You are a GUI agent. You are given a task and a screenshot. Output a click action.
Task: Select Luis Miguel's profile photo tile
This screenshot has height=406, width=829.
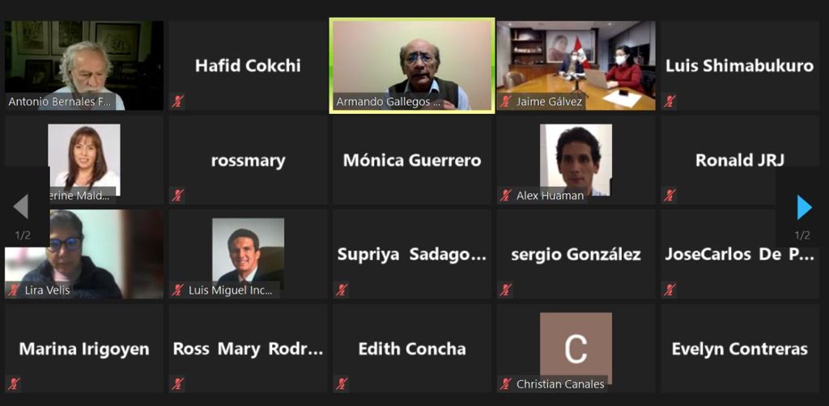(x=248, y=253)
